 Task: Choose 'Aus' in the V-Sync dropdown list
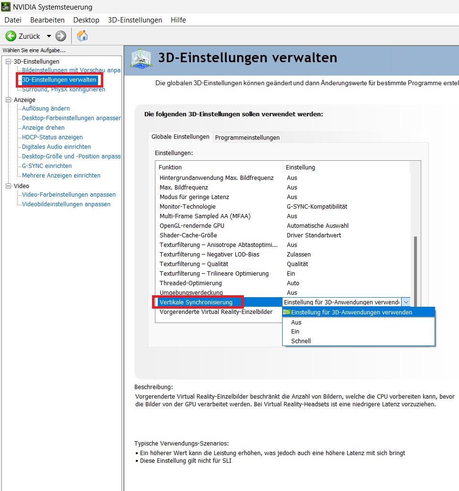[x=359, y=322]
